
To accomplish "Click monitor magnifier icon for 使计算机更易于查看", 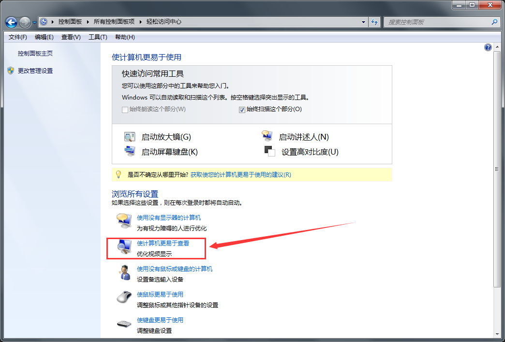I will [x=124, y=247].
